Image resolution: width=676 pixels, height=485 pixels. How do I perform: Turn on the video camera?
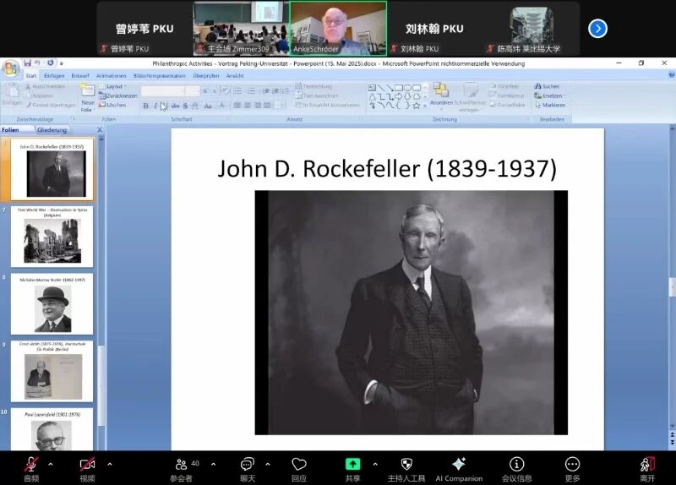point(87,464)
